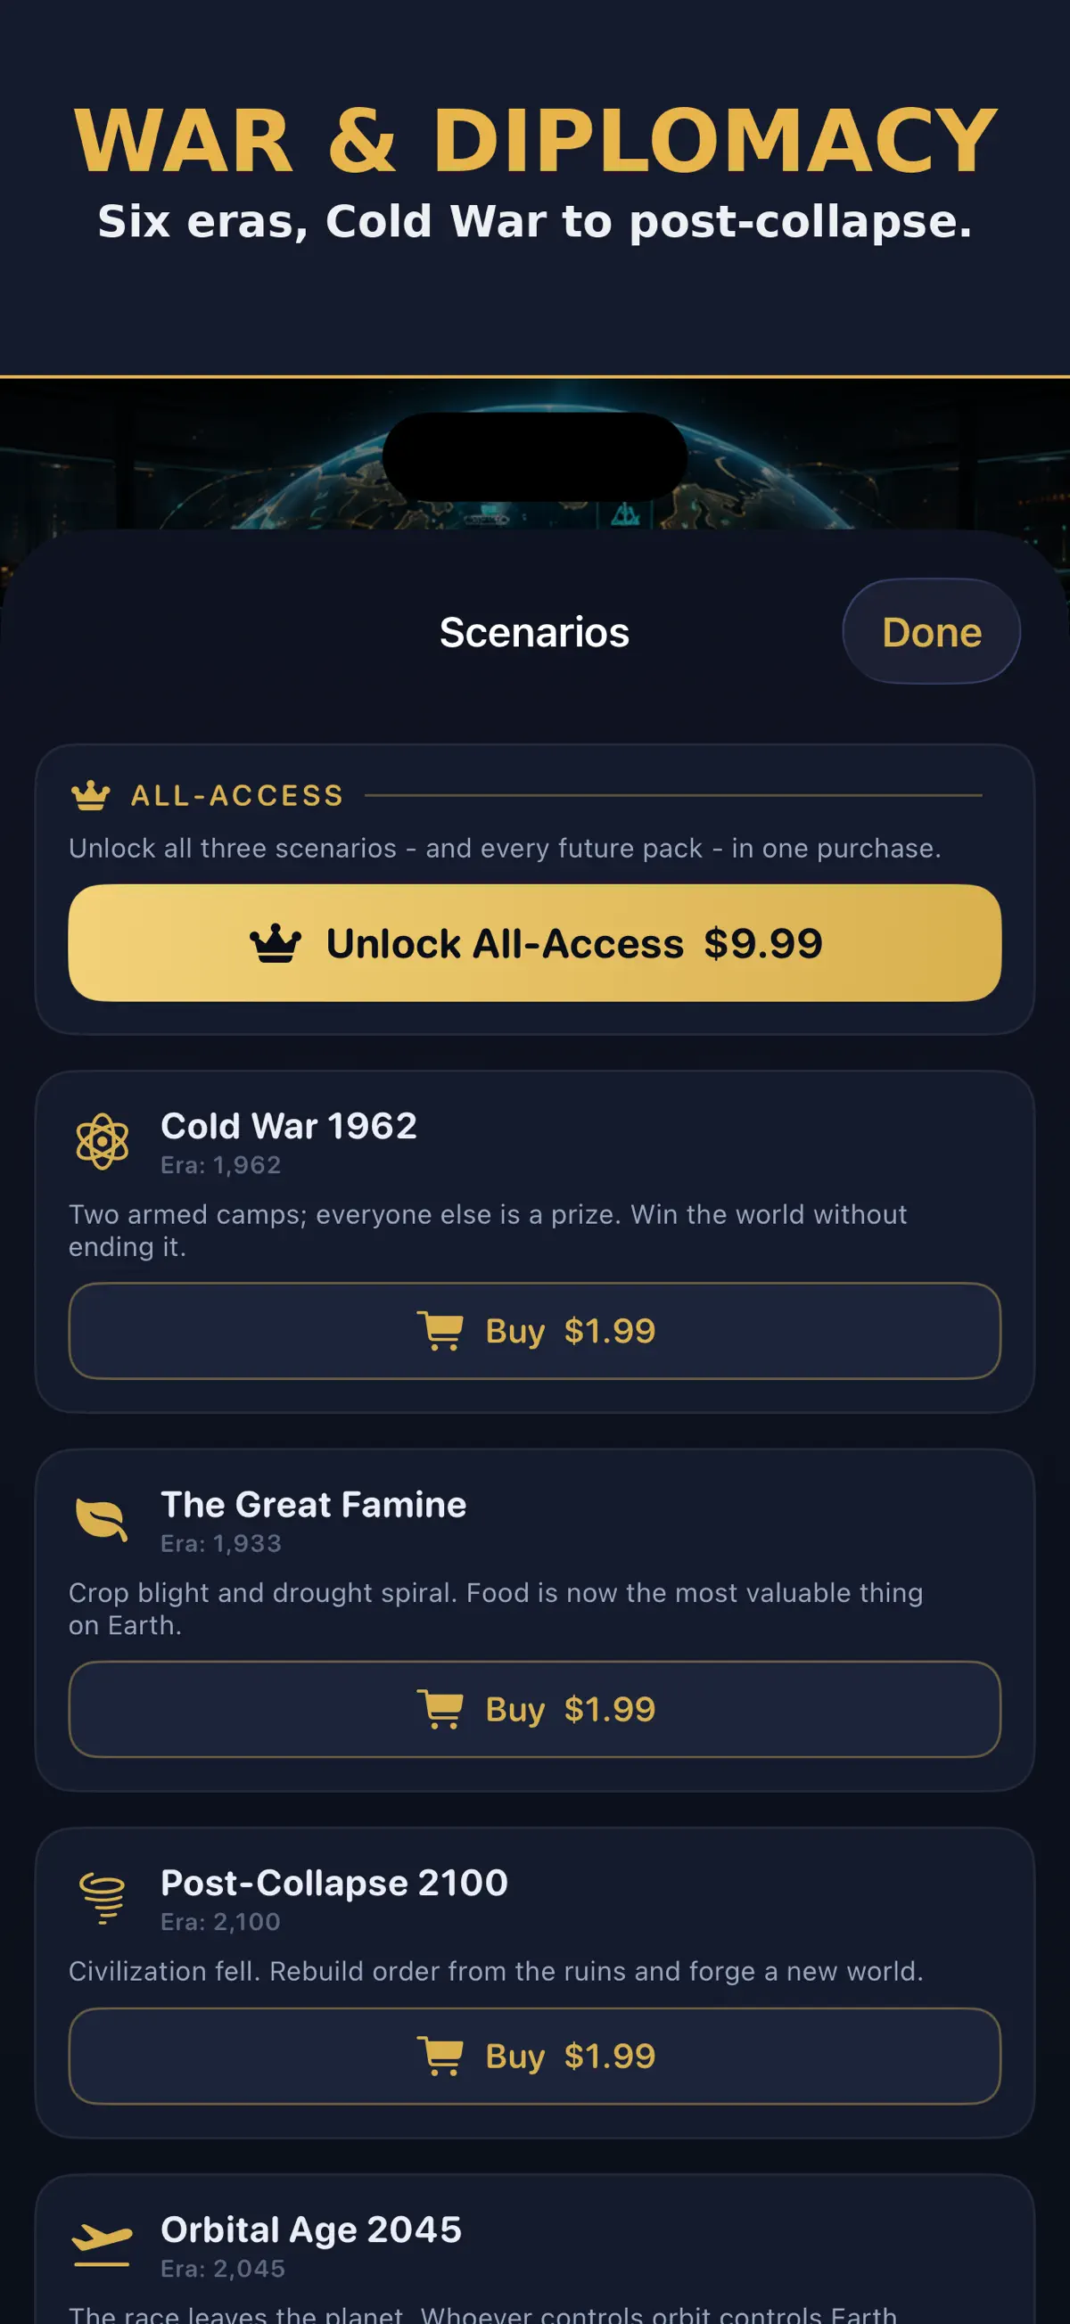The height and width of the screenshot is (2324, 1070).
Task: Buy the Post-Collapse 2100 scenario
Action: (x=535, y=2056)
